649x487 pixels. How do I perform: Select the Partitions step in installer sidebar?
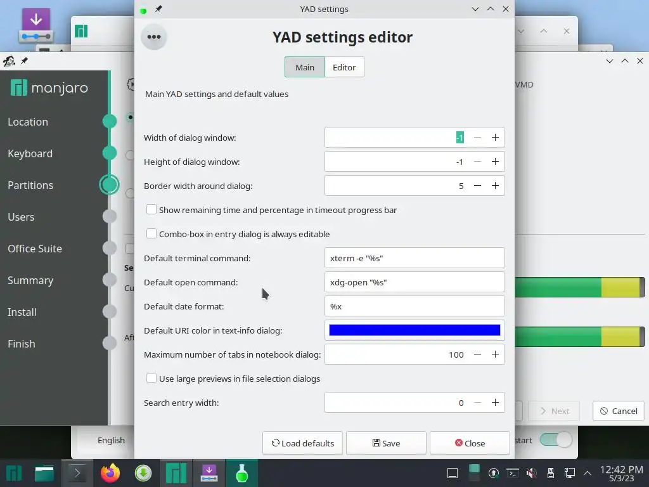pos(30,185)
